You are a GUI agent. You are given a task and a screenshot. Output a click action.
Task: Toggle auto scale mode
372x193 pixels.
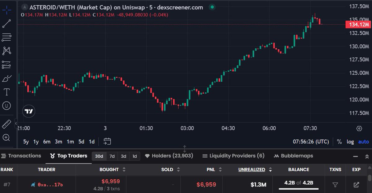pyautogui.click(x=364, y=141)
